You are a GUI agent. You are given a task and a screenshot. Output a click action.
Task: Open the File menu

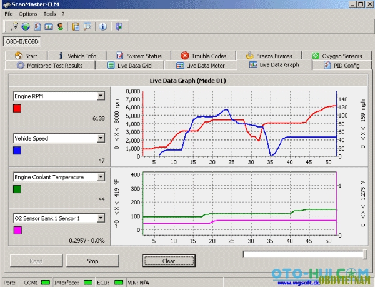9,14
